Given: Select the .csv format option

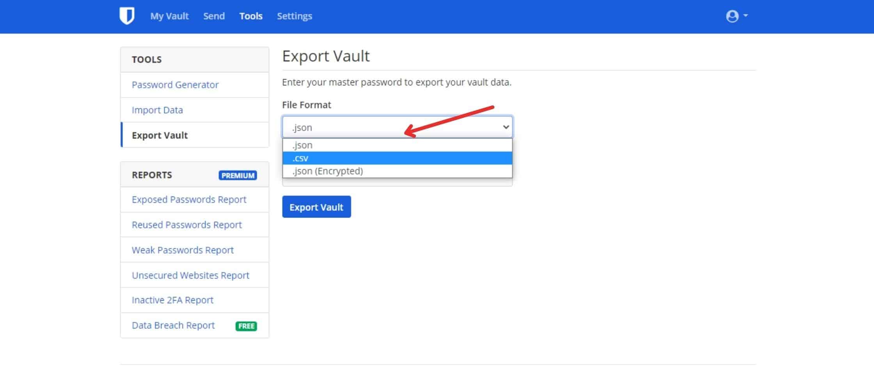Looking at the screenshot, I should click(397, 158).
